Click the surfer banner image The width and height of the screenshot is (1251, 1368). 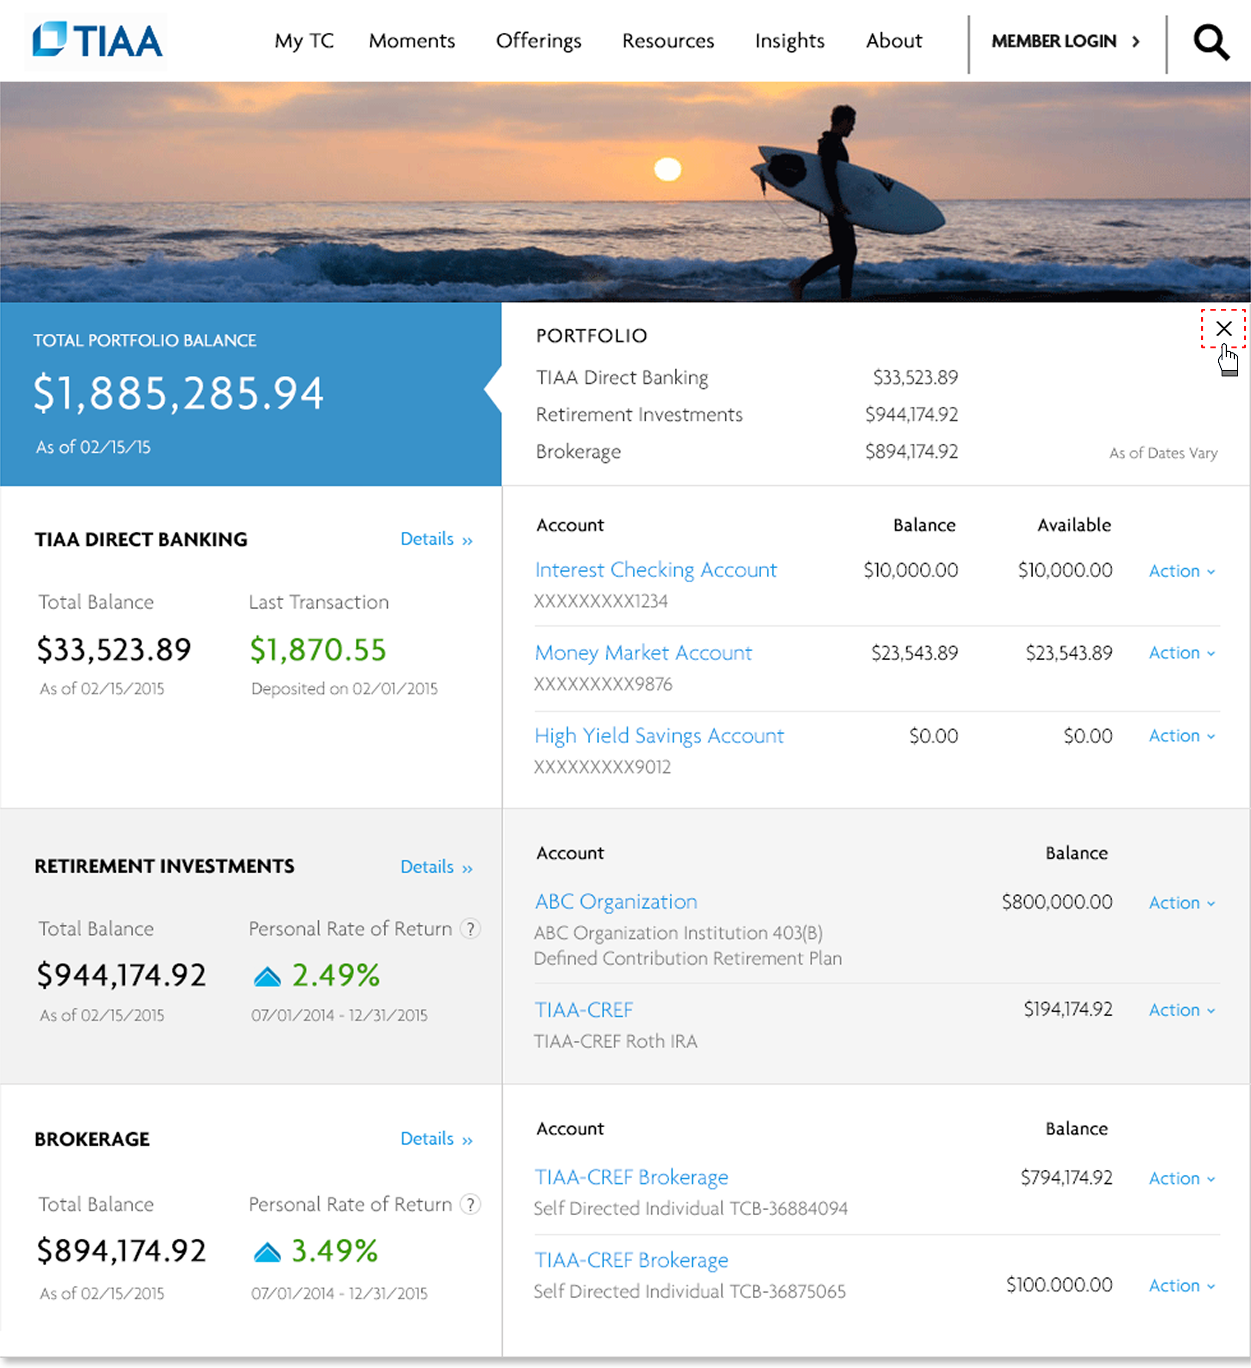pos(625,191)
